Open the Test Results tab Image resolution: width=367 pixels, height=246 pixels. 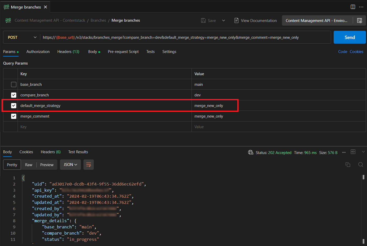pyautogui.click(x=78, y=152)
